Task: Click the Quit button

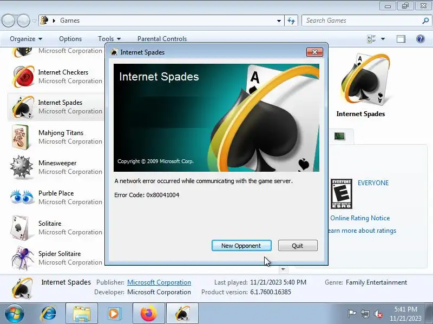Action: click(298, 246)
